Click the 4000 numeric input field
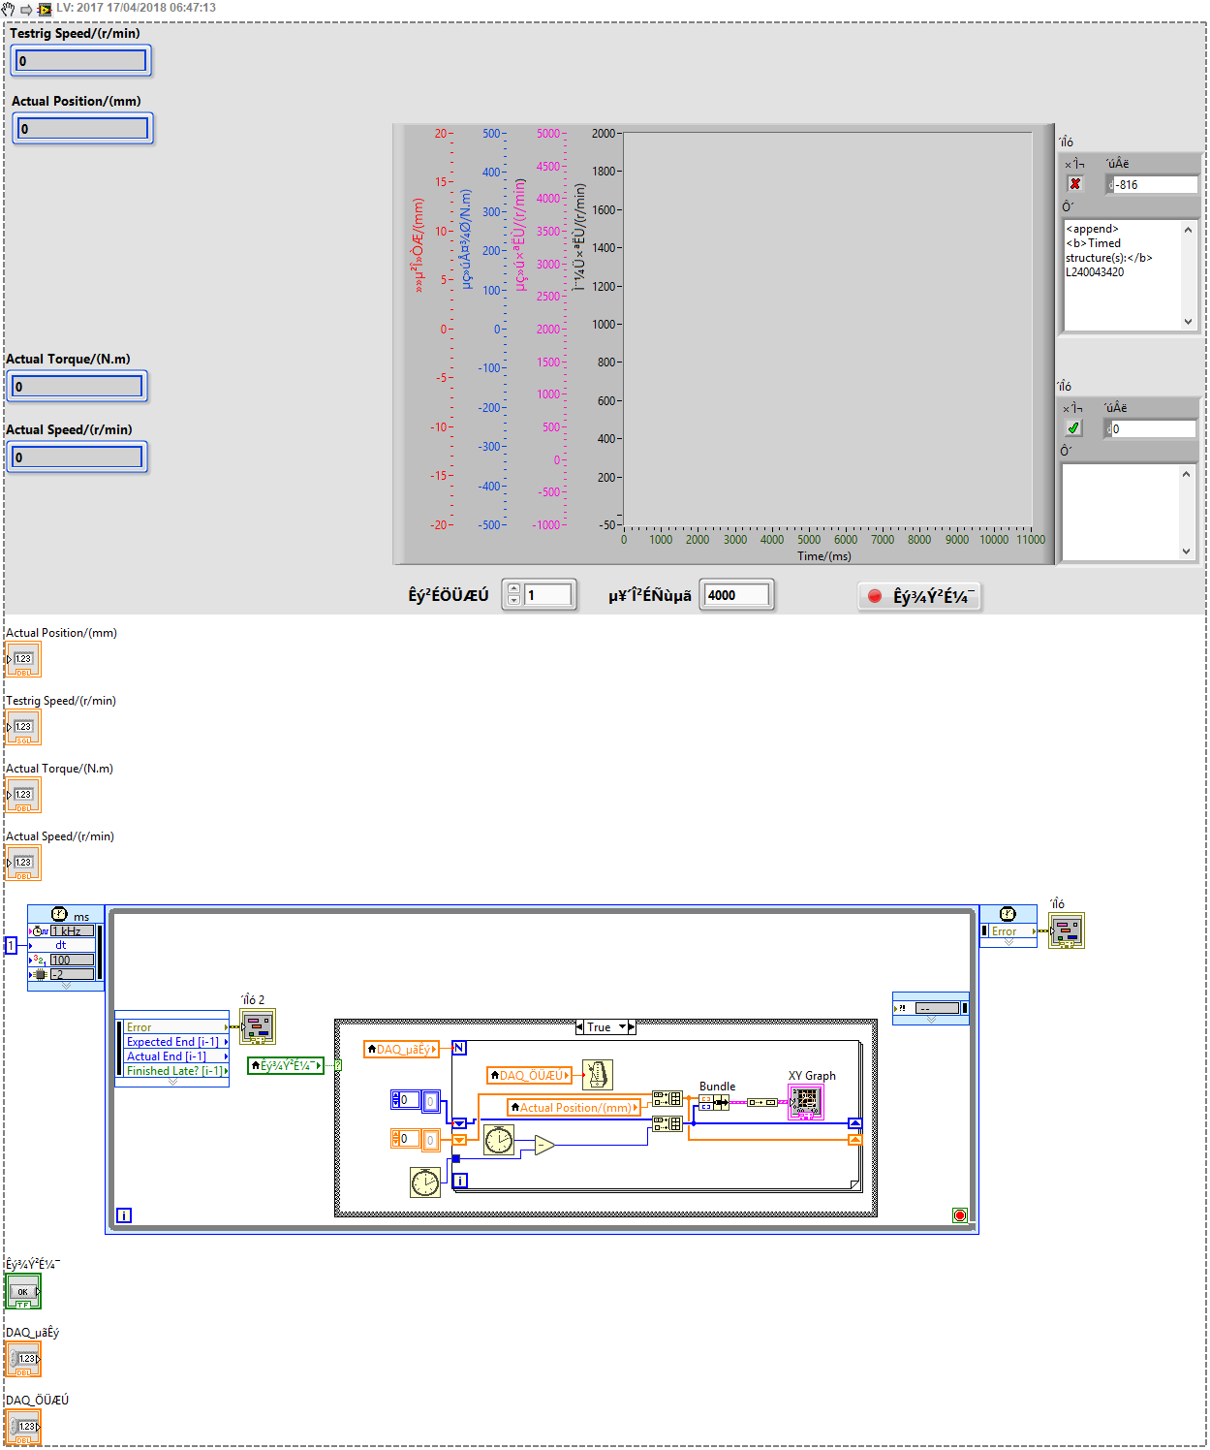1210x1450 pixels. [x=736, y=595]
